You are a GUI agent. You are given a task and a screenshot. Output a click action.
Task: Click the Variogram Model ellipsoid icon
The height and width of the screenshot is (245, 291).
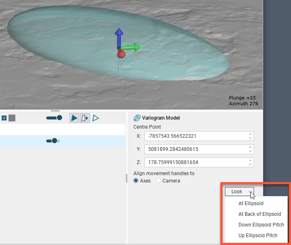[137, 118]
